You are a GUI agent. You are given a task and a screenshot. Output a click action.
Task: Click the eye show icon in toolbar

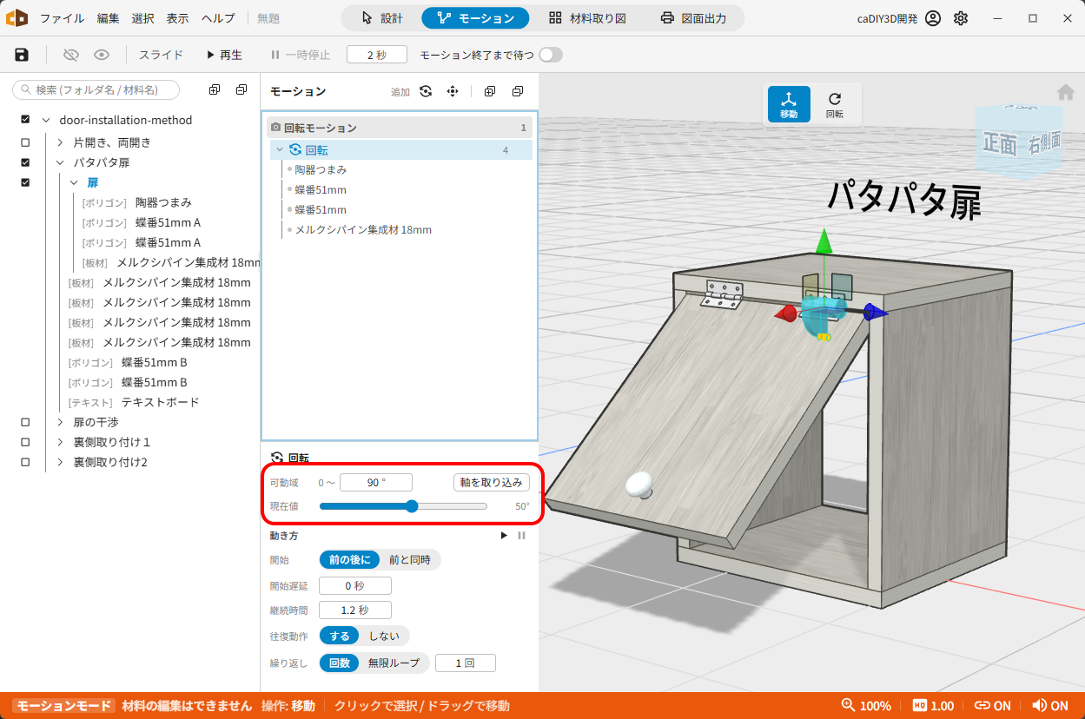tap(102, 55)
